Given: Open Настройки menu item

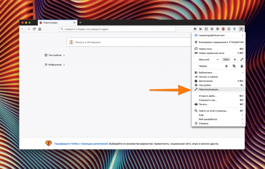Looking at the screenshot, I should pos(219,85).
